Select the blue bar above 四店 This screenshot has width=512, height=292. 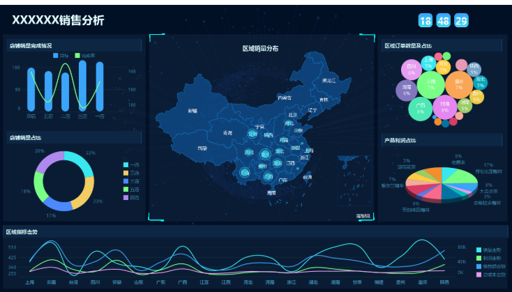(x=31, y=89)
